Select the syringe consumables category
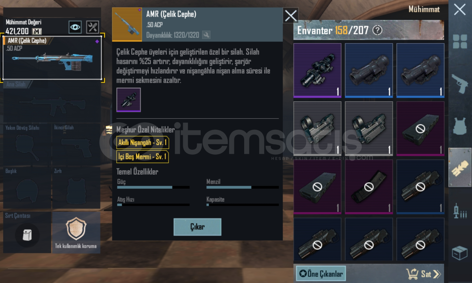472x283 pixels. click(460, 211)
